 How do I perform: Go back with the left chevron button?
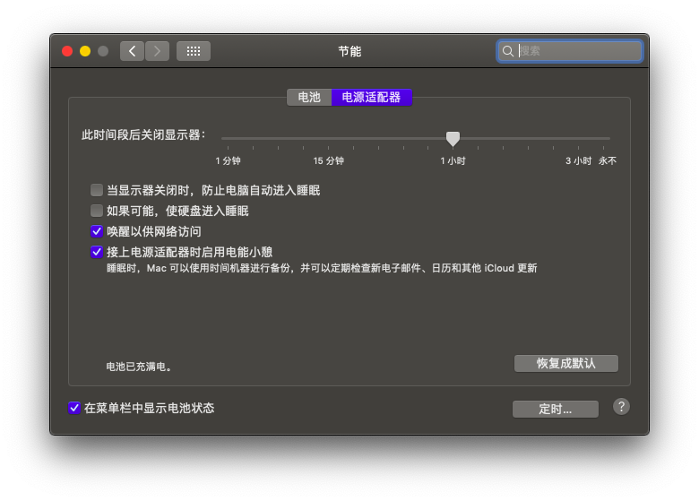(132, 51)
